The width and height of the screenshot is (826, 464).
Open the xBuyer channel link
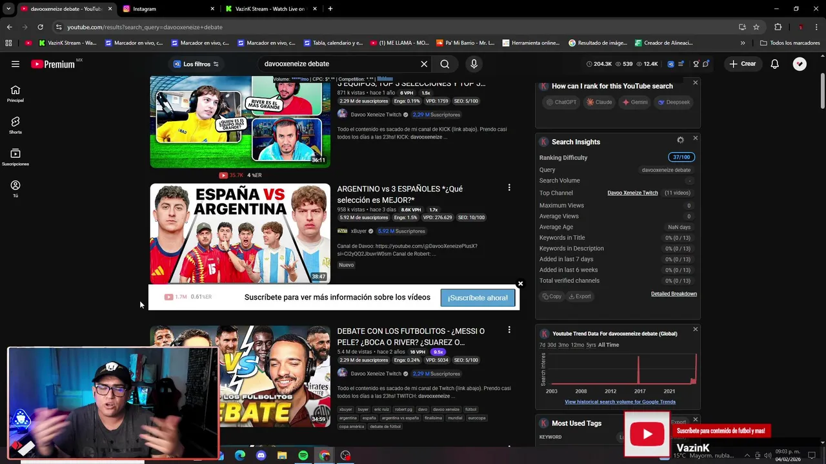pyautogui.click(x=359, y=231)
